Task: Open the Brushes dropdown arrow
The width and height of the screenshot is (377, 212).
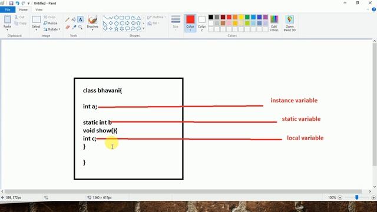Action: [x=92, y=30]
